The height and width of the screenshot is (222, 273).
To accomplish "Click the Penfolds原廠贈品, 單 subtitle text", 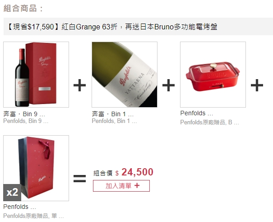I will point(33,216).
